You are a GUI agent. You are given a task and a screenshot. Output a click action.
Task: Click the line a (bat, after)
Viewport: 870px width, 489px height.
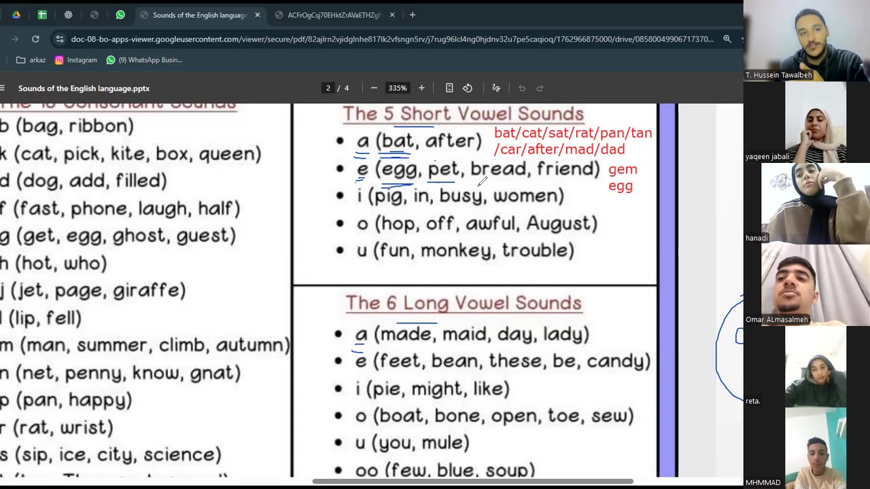pos(419,141)
